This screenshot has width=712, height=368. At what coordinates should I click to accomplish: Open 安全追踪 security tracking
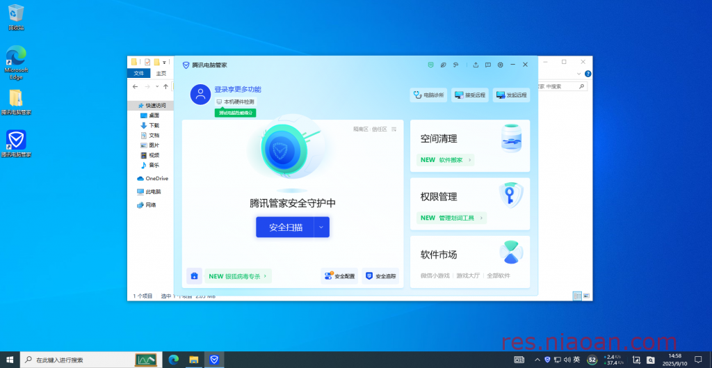[x=380, y=275]
